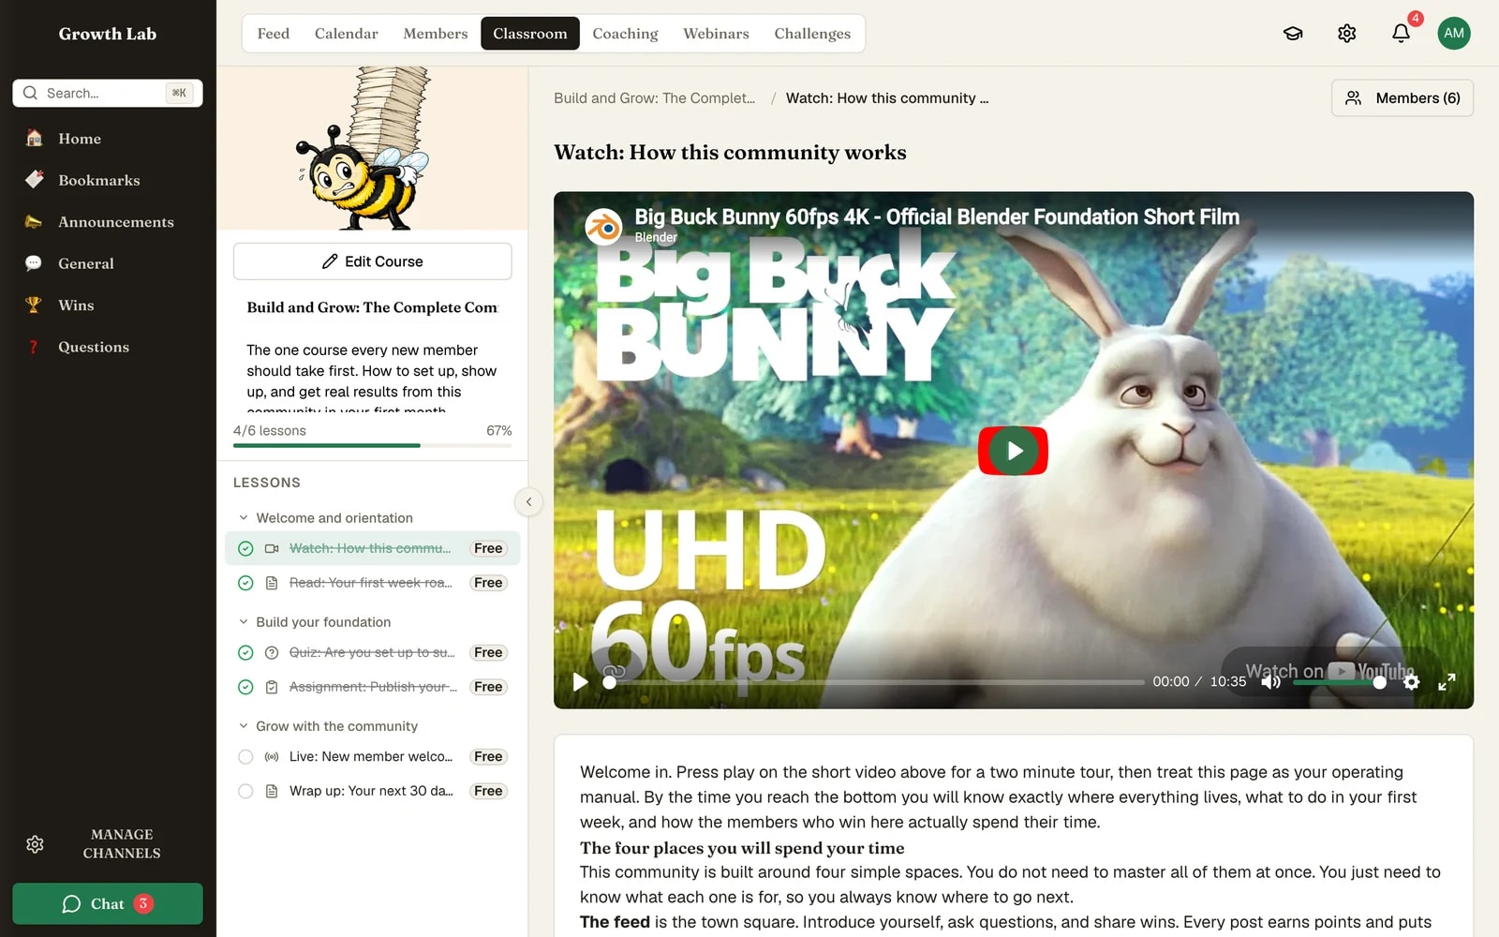Click the search magnifier icon in sidebar
Viewport: 1499px width, 937px height.
pyautogui.click(x=31, y=93)
